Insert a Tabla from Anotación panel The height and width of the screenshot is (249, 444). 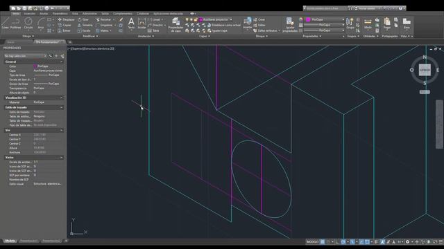(x=153, y=30)
